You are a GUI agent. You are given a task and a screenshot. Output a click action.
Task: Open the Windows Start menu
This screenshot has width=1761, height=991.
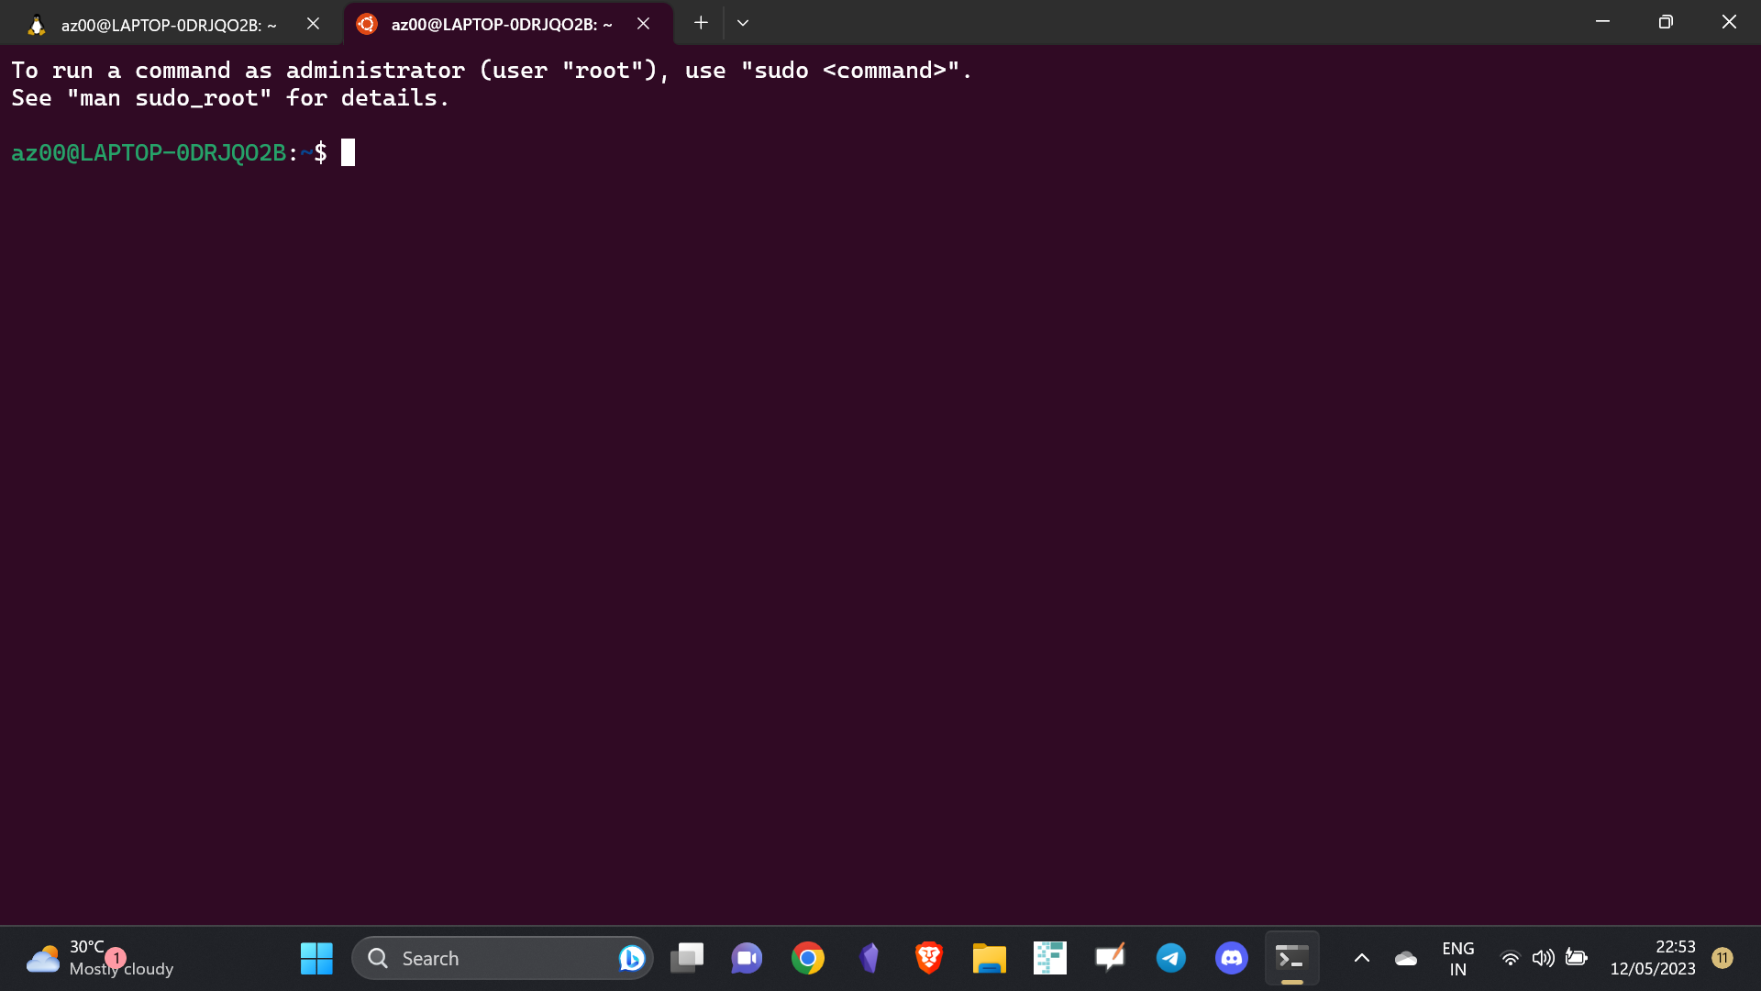pyautogui.click(x=316, y=958)
